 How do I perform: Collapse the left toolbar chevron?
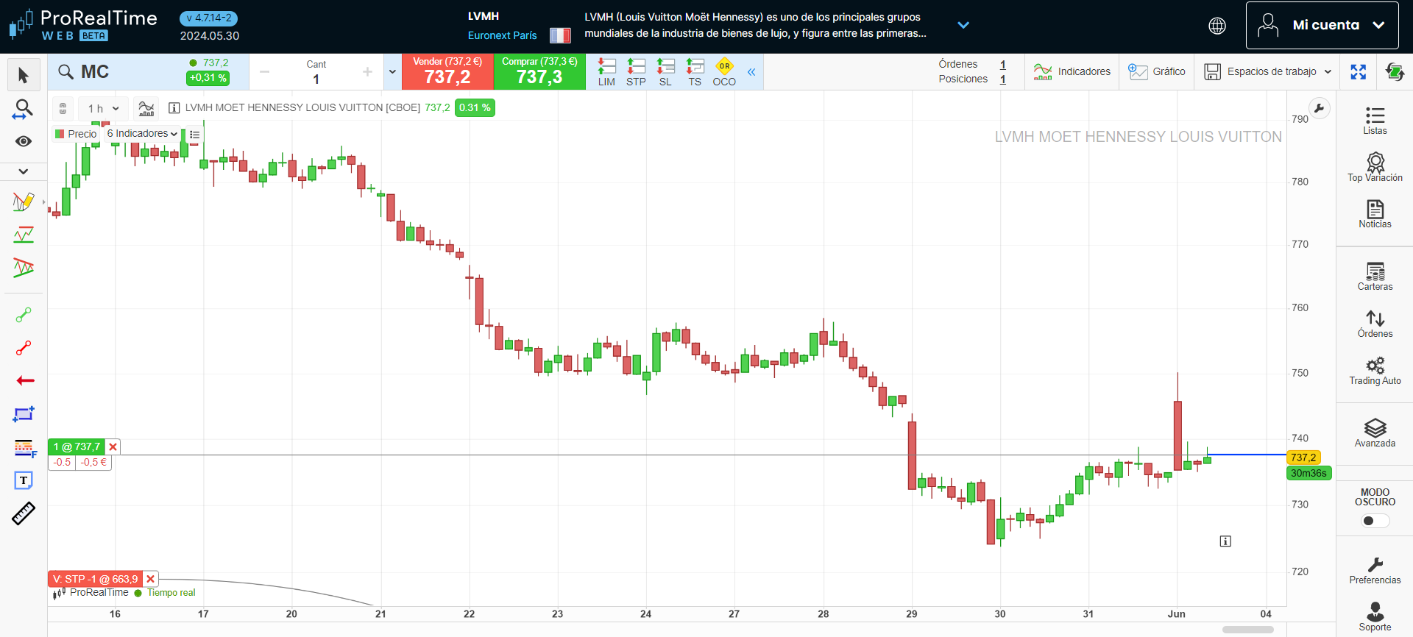24,171
